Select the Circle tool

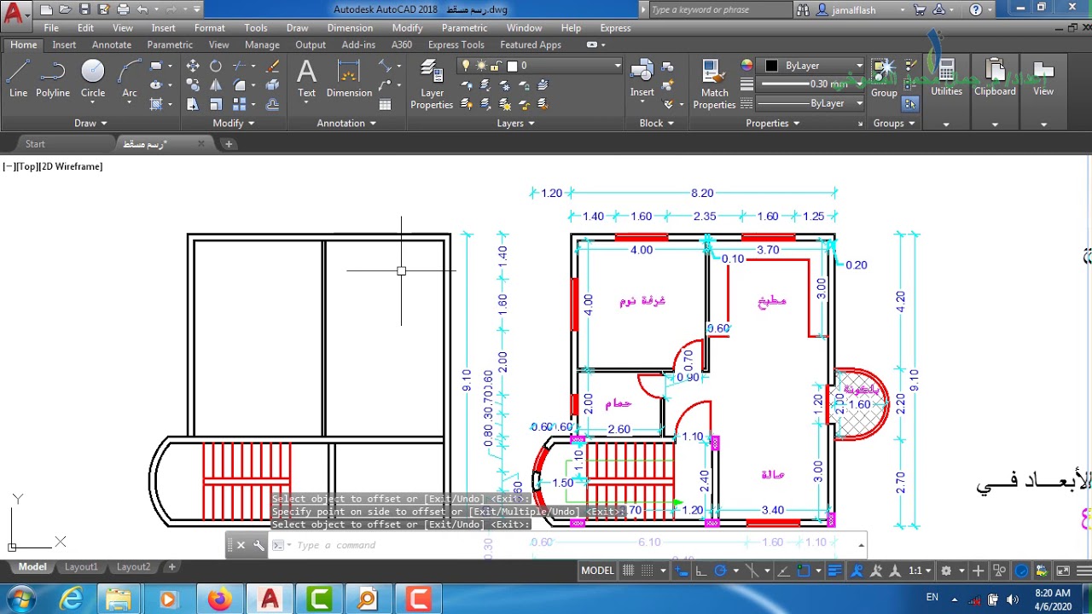coord(93,78)
